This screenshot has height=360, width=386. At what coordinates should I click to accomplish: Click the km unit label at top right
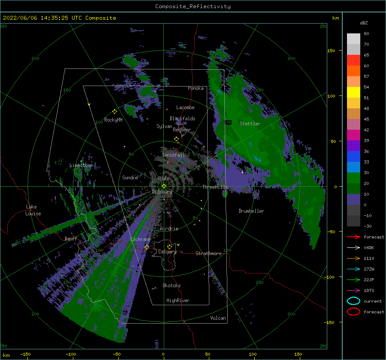tap(335, 18)
